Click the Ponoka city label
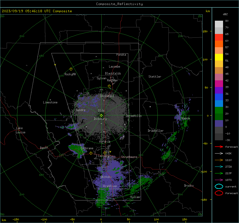This screenshot has height=223, width=239. point(121,55)
